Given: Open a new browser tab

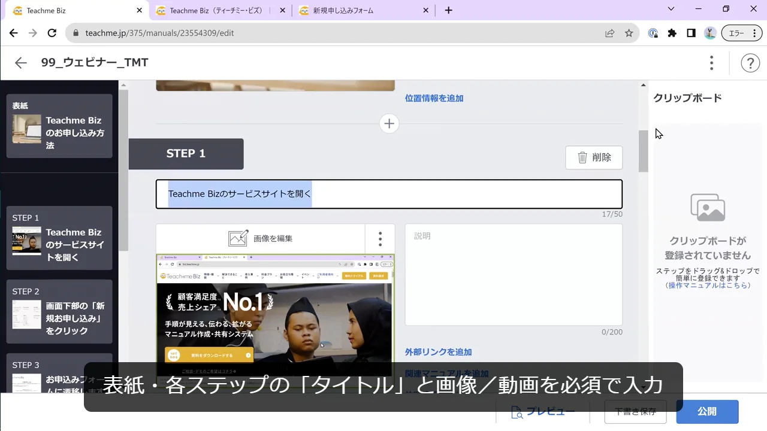Looking at the screenshot, I should tap(448, 10).
